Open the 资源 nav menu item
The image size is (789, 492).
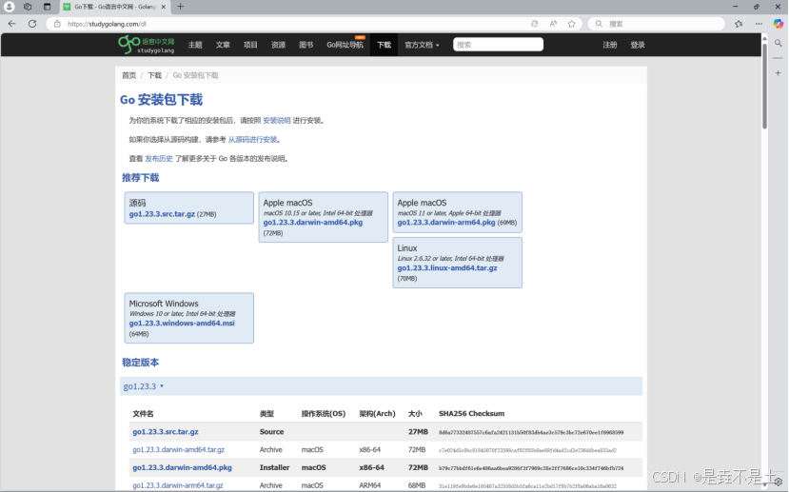coord(278,45)
